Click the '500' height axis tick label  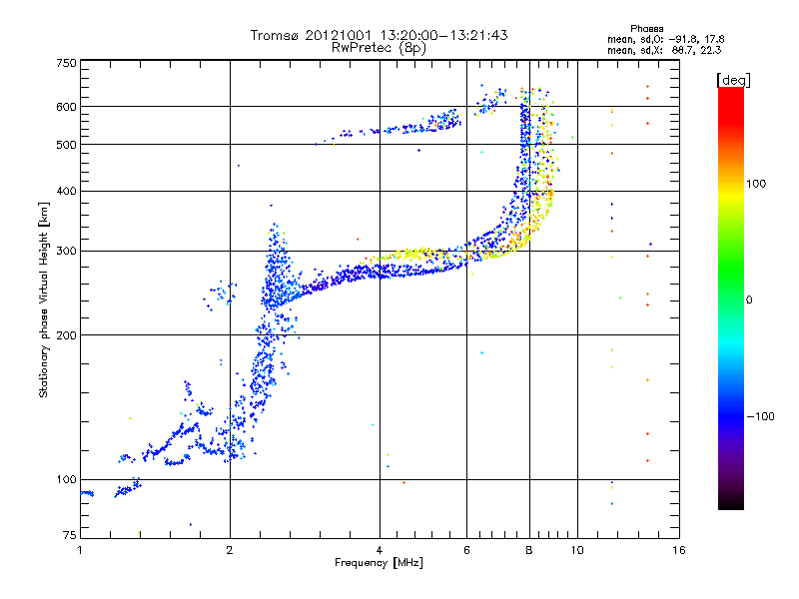click(66, 145)
